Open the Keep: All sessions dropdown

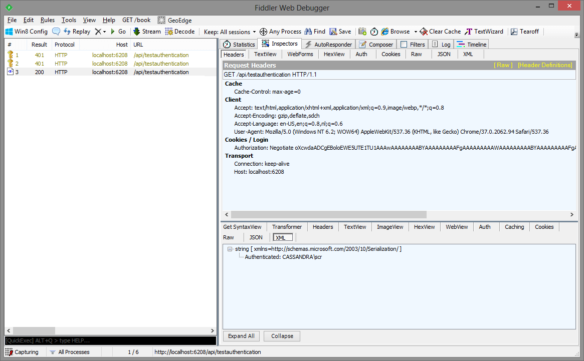(230, 32)
